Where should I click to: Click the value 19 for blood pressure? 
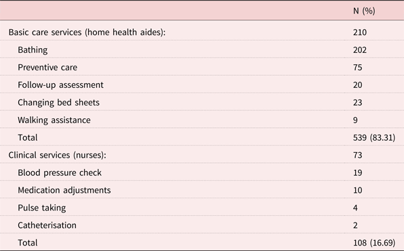point(358,173)
